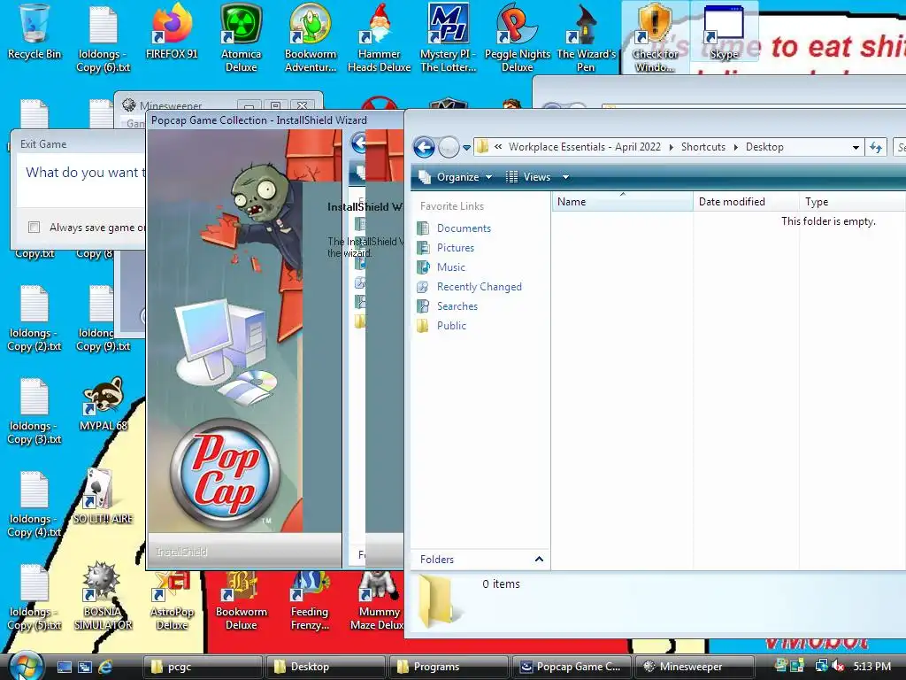Viewport: 906px width, 680px height.
Task: Open loldongs - Copy (4).txt file
Action: coord(35,504)
